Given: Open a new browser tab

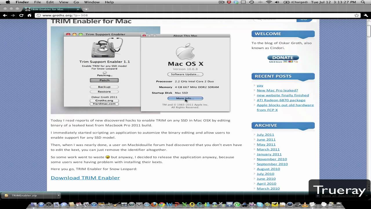Looking at the screenshot, I should click(86, 9).
